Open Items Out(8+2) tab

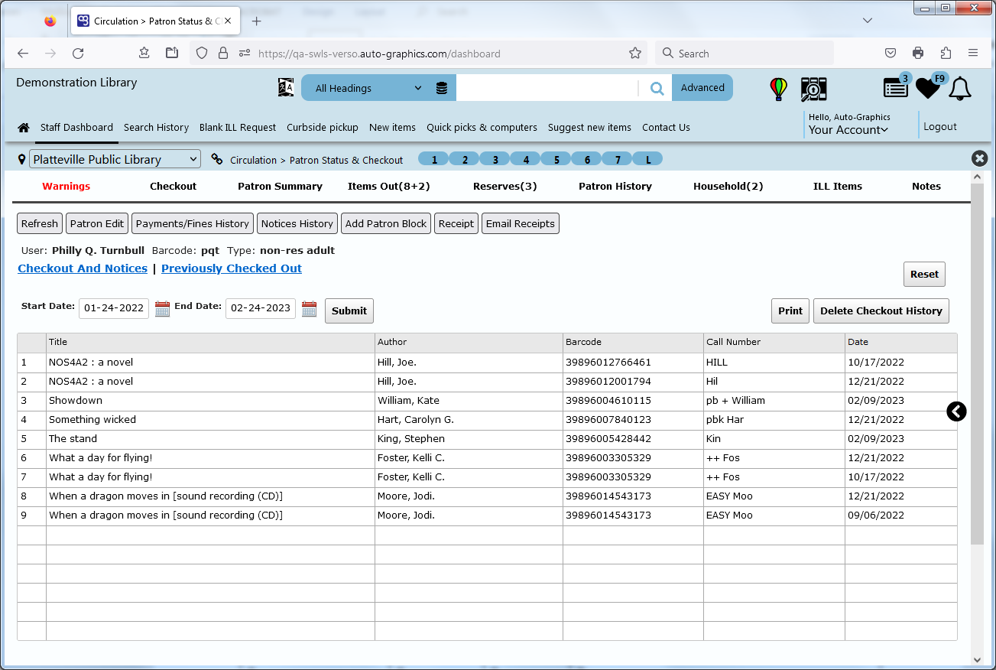[388, 186]
